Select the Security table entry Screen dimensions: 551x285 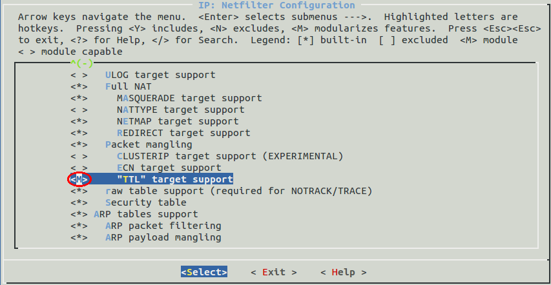[146, 202]
